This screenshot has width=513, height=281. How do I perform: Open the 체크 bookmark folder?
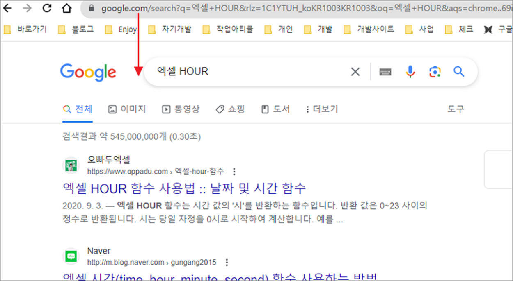[x=459, y=29]
